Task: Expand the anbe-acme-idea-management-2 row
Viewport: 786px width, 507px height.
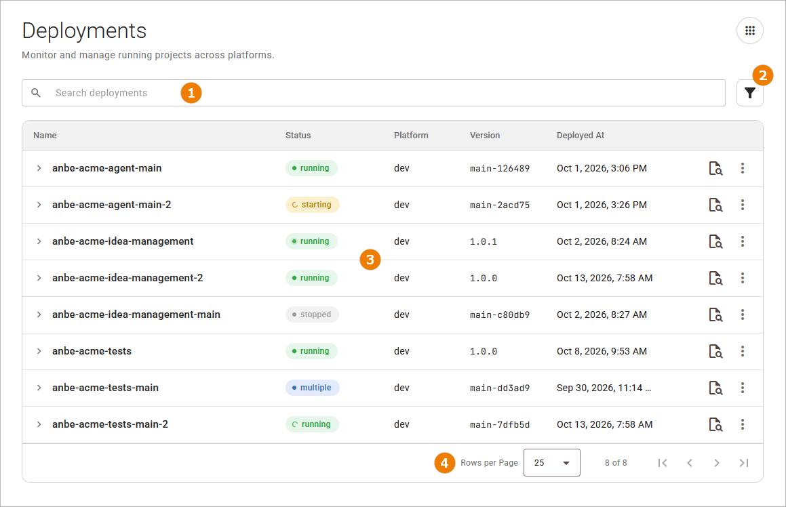Action: 39,278
